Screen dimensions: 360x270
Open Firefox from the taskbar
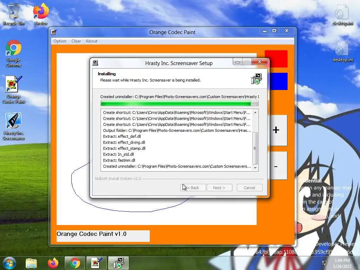tap(53, 263)
